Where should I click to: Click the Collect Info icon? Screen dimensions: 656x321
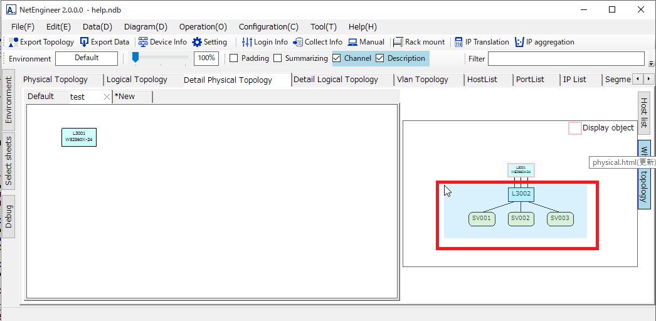pyautogui.click(x=298, y=42)
